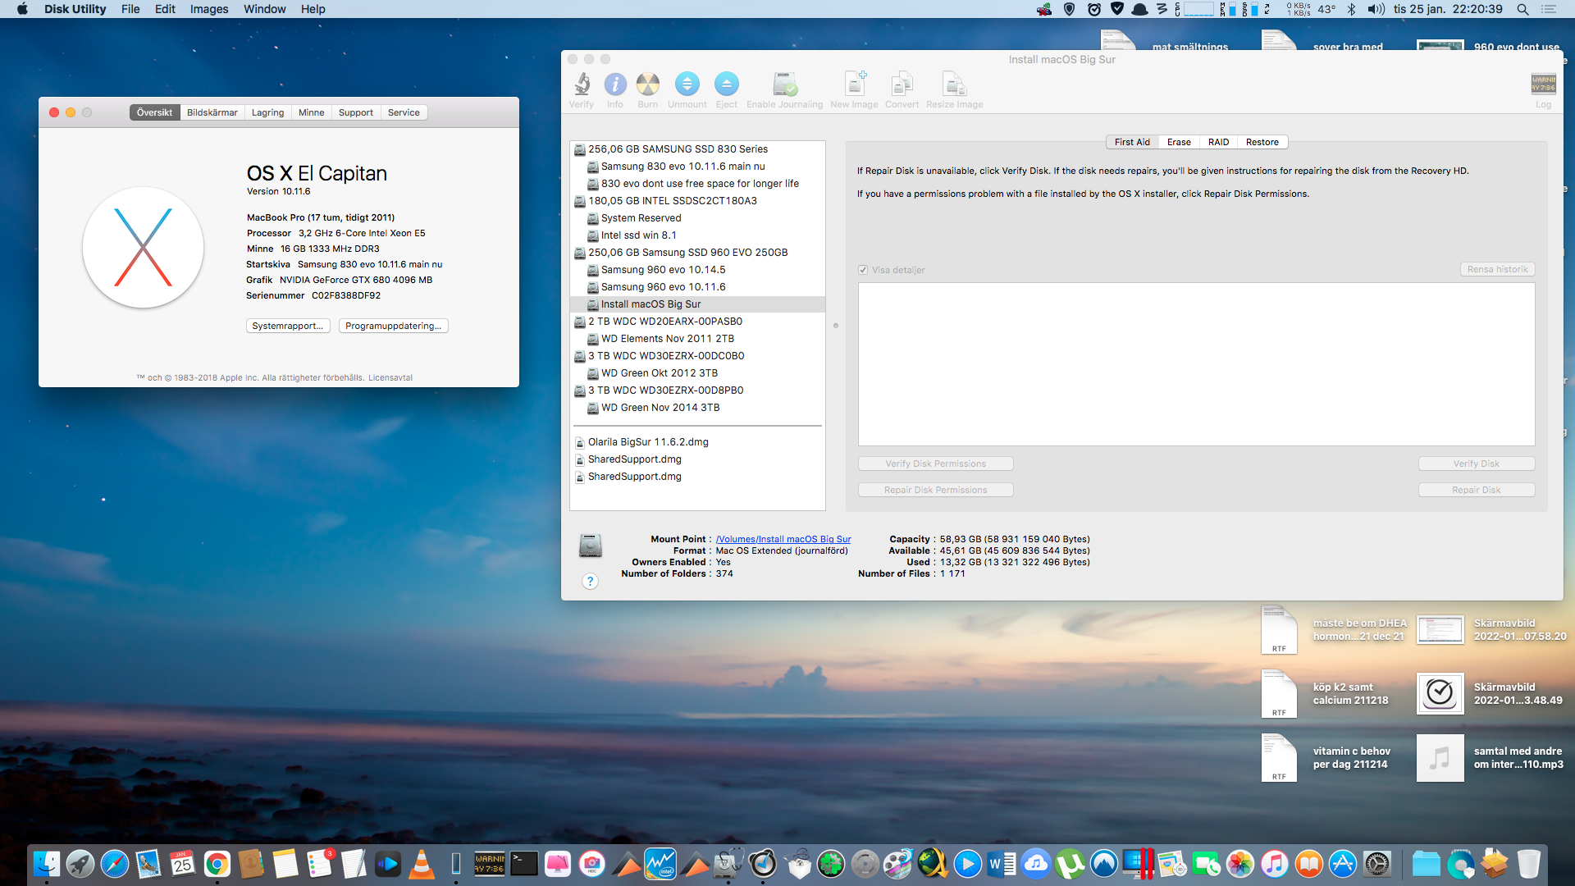1575x886 pixels.
Task: Select the 'Olarila BigSur 11.6.2.dmg' disk image
Action: point(697,442)
